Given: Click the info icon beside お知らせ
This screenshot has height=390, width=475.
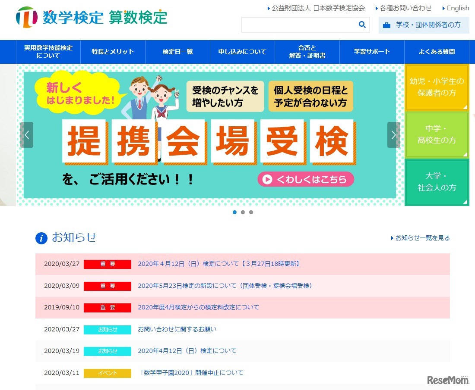Looking at the screenshot, I should coord(41,238).
